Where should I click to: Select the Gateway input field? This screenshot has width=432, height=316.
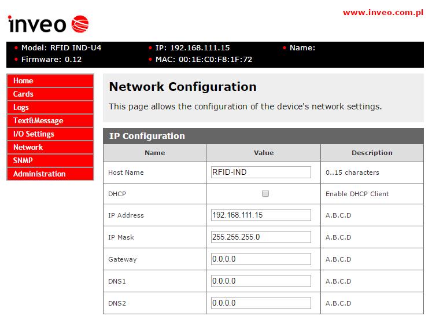(x=261, y=259)
